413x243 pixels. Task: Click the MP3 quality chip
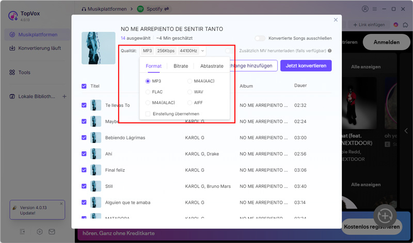[x=148, y=51]
